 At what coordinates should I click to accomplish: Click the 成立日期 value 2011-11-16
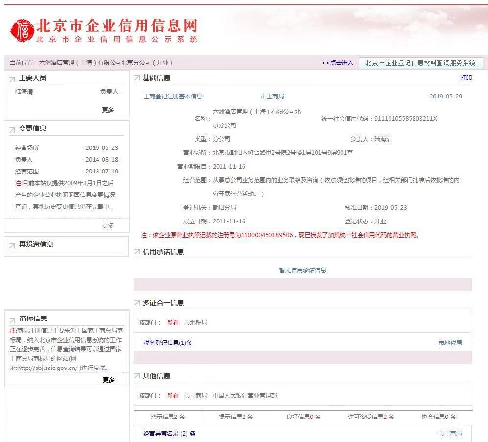click(229, 221)
